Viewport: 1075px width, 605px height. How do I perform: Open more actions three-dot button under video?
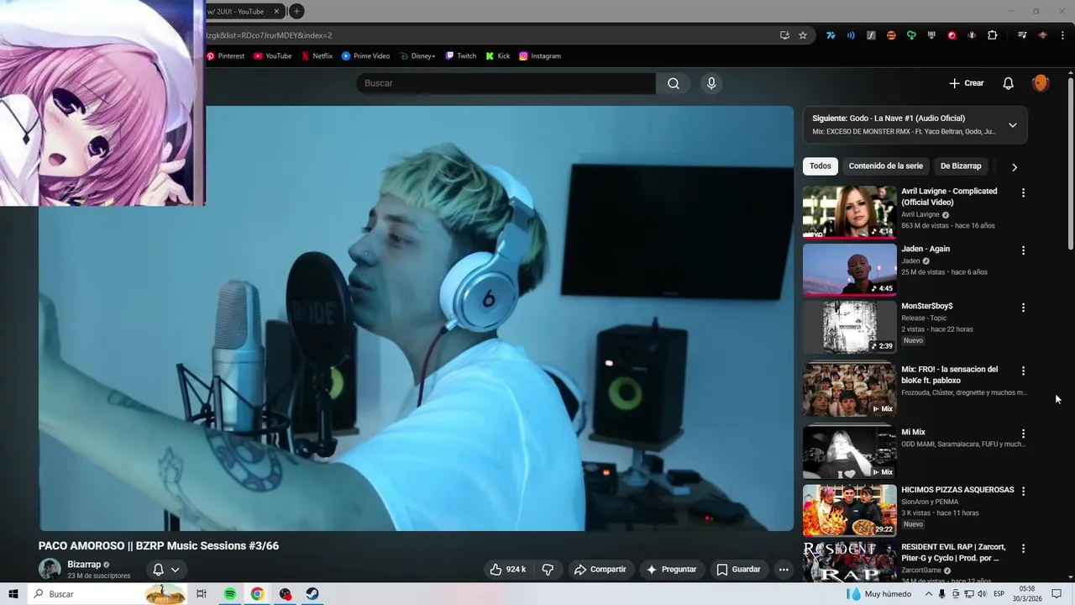click(x=784, y=570)
